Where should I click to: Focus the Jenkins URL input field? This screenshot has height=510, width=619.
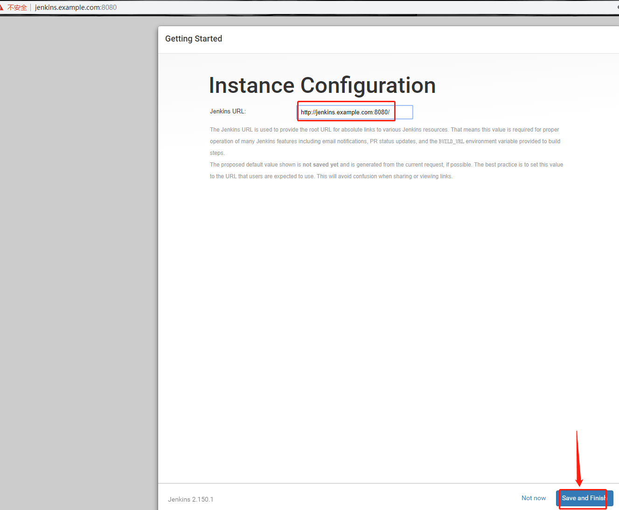(x=355, y=112)
